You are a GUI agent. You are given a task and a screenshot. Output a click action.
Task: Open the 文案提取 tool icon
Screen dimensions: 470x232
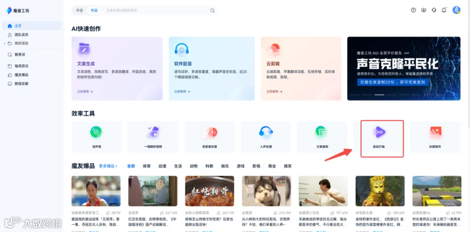click(x=322, y=132)
